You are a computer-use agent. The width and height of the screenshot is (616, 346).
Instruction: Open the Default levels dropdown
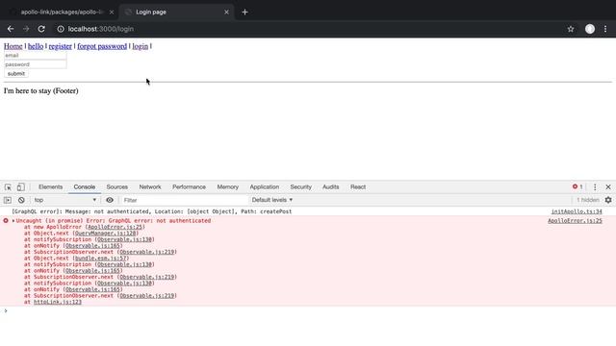click(272, 200)
